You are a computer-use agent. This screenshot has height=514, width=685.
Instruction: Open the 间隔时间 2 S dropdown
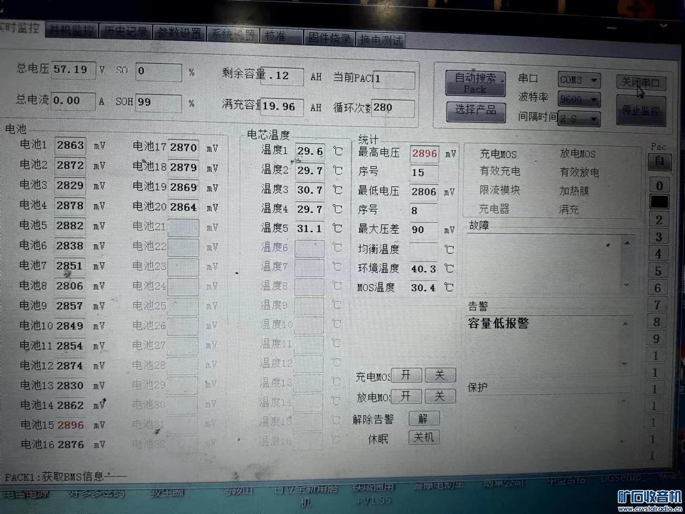click(579, 119)
